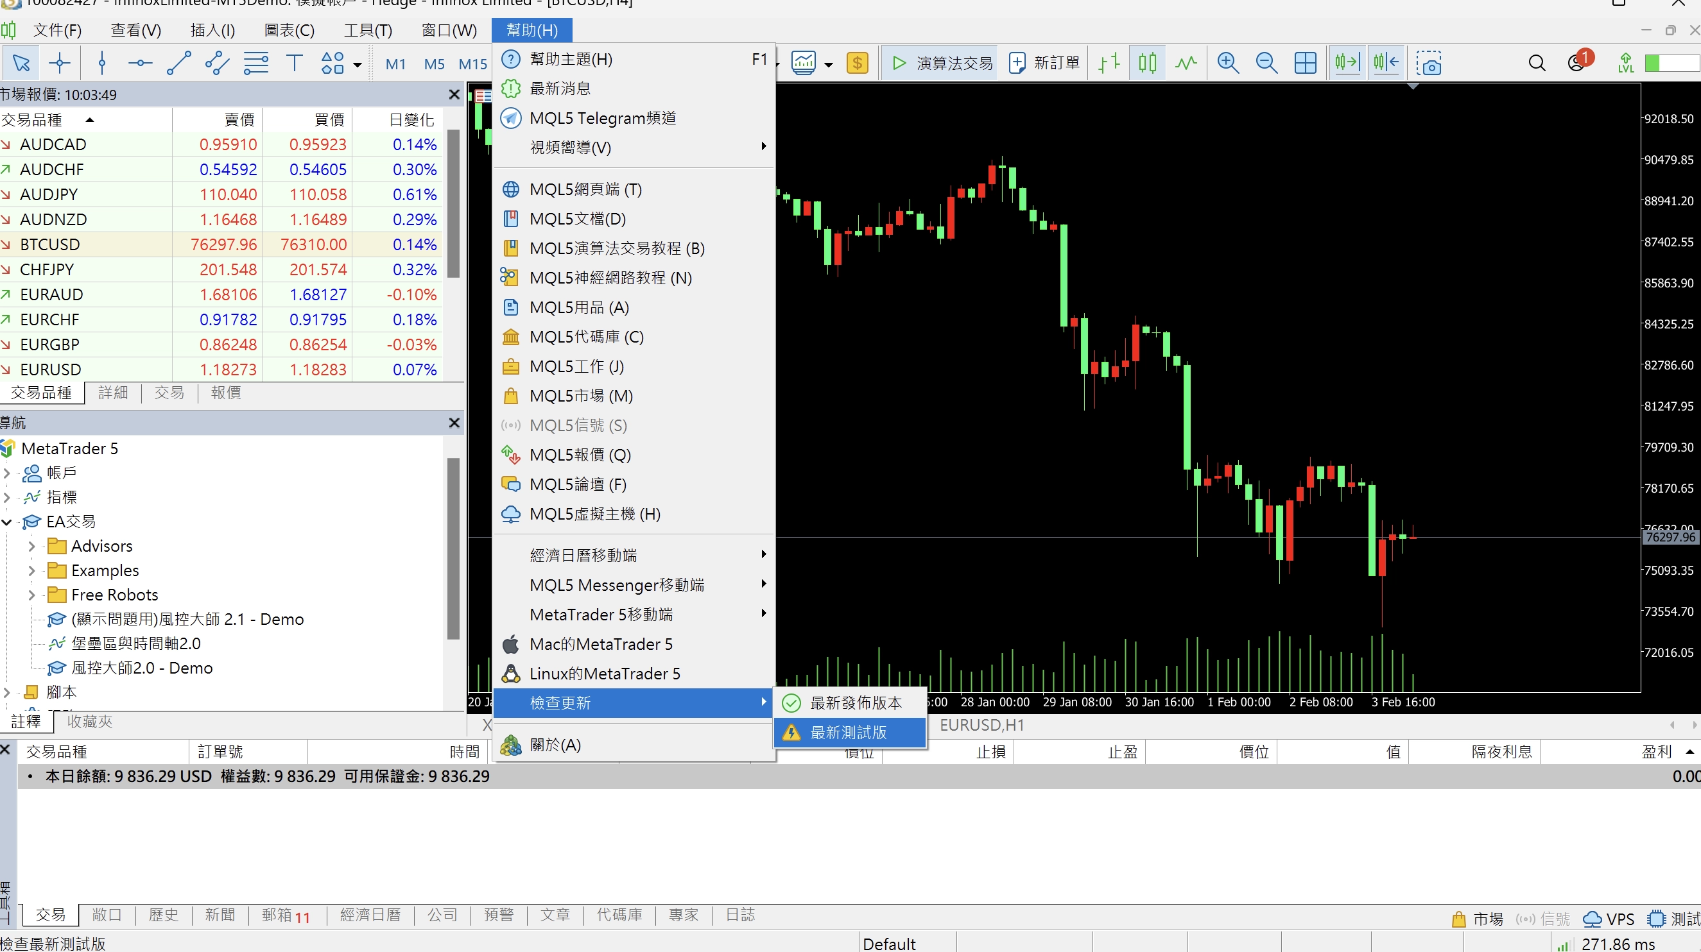Choose 最新測試版 from the submenu
The image size is (1701, 952).
(x=849, y=733)
